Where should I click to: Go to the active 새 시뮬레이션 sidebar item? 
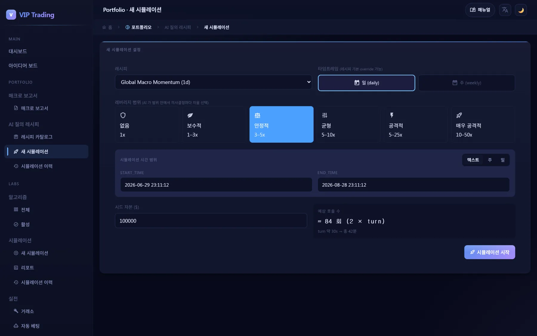pyautogui.click(x=47, y=151)
